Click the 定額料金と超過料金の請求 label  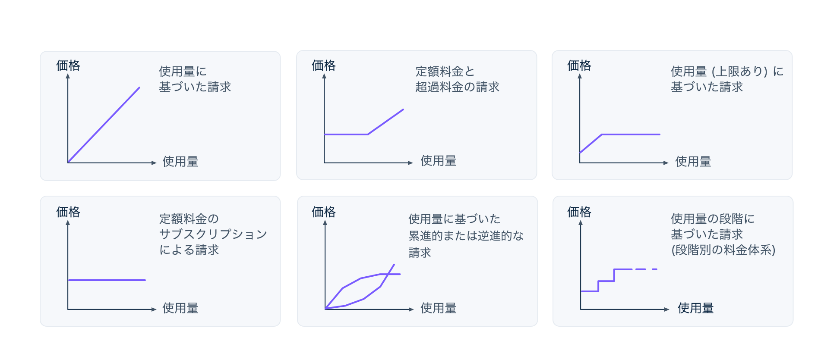[457, 79]
